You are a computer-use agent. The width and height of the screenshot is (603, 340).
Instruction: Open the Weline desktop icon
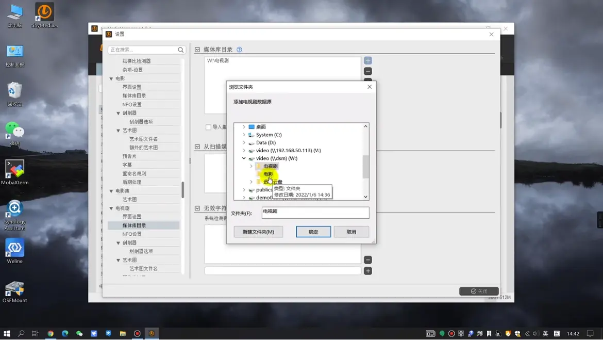[x=14, y=251]
